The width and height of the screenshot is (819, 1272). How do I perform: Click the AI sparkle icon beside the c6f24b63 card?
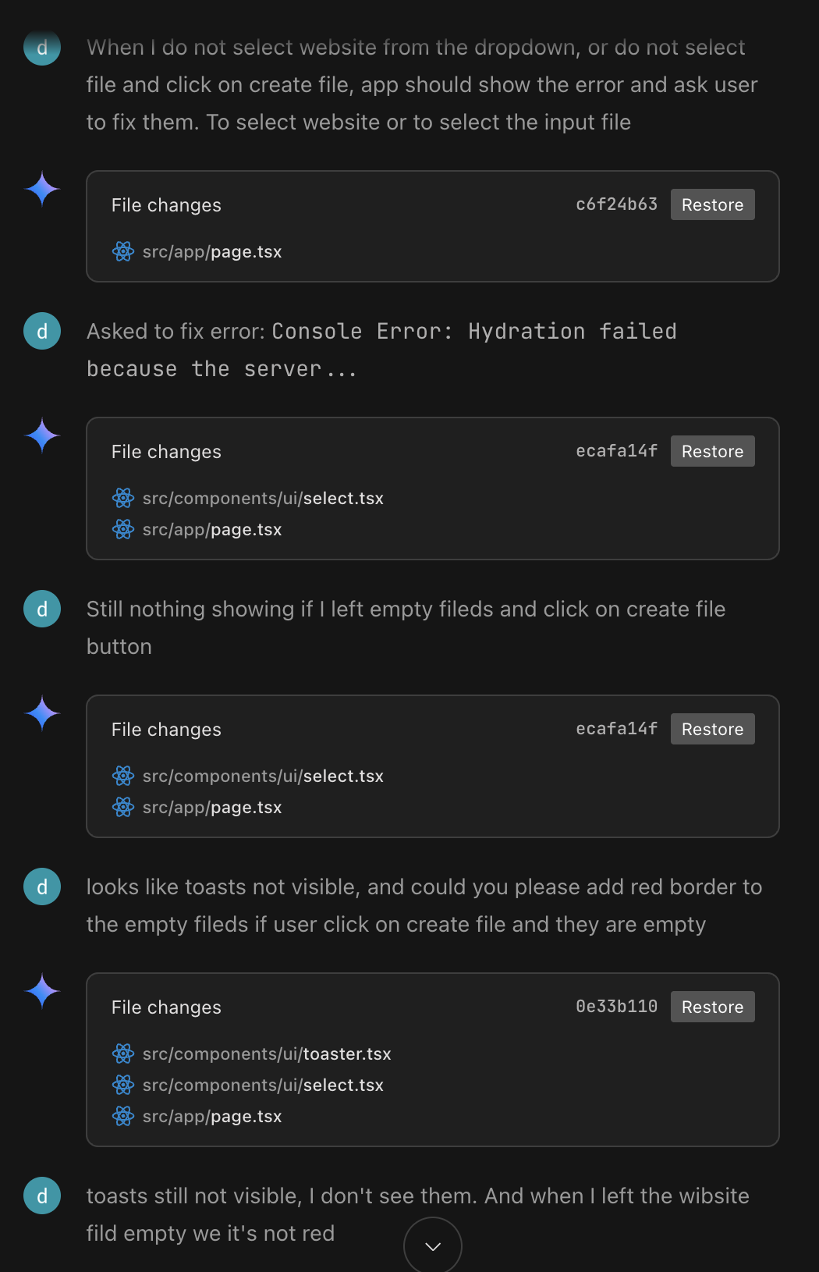(42, 189)
